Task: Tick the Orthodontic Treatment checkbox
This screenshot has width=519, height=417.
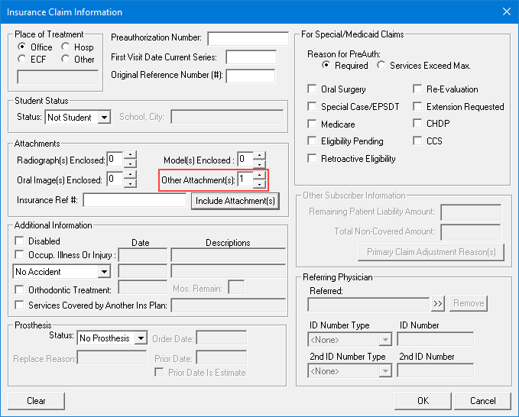Action: point(20,289)
